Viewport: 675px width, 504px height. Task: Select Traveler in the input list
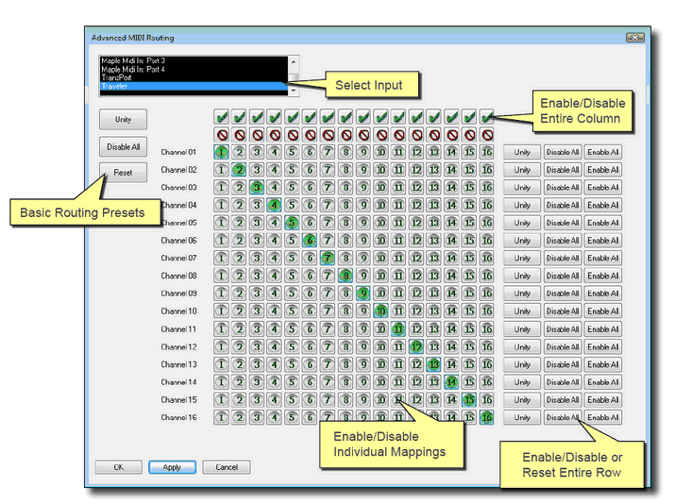click(194, 86)
